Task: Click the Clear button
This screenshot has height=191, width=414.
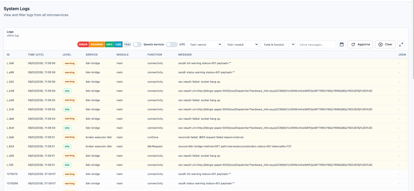Action: tap(385, 45)
